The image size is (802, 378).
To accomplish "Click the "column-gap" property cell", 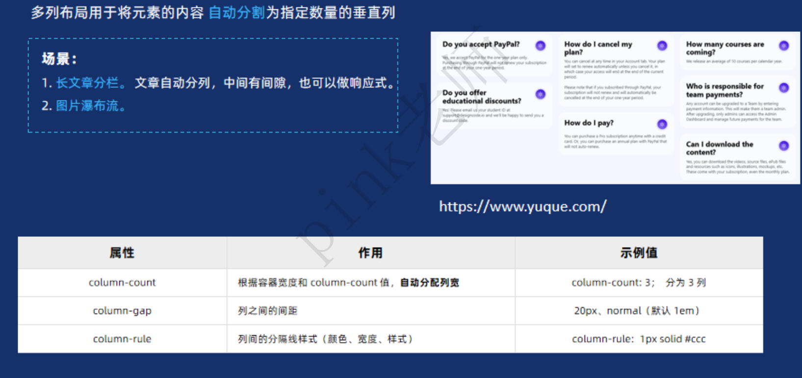I will coord(122,310).
